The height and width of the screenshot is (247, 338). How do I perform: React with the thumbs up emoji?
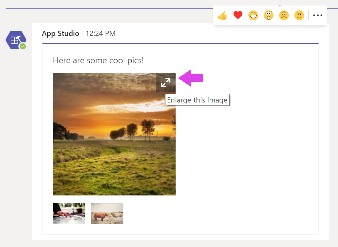(x=222, y=15)
